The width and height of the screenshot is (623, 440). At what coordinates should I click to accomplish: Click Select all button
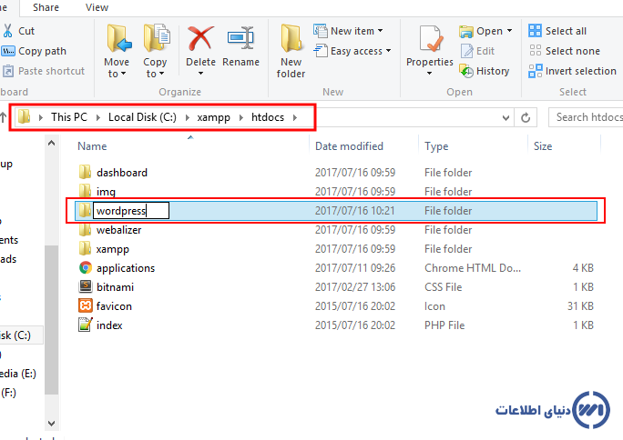[566, 31]
